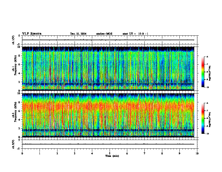Click ch.2 color bar value "-8"

(x=207, y=118)
